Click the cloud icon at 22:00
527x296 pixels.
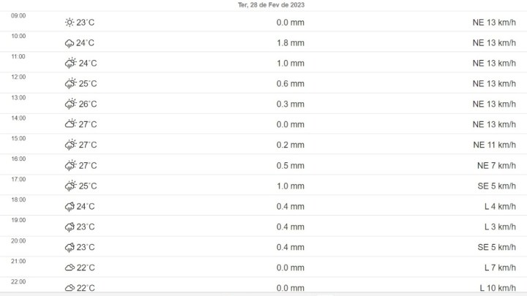point(70,288)
